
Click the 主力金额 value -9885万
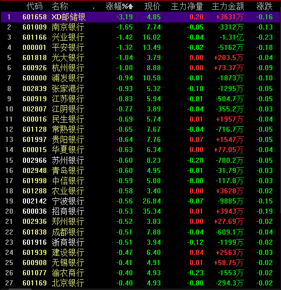point(231,201)
